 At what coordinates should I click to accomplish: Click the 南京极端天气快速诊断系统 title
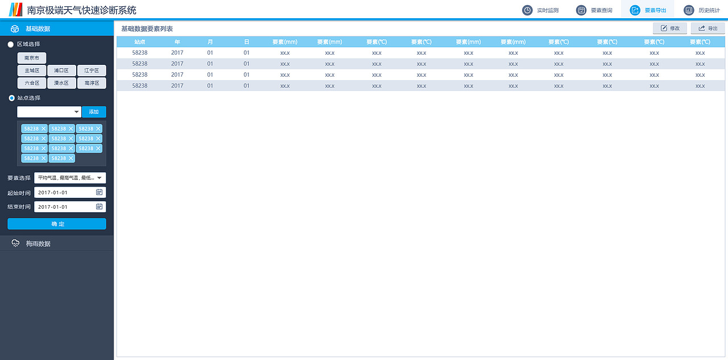(82, 10)
